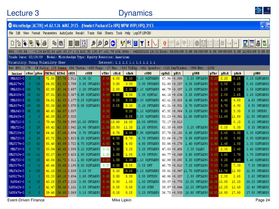279x209 pixels.
Task: Open the File menu
Action: pos(11,33)
